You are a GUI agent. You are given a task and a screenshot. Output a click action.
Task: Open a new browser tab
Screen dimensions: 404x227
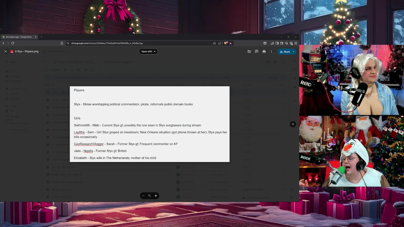pyautogui.click(x=41, y=37)
